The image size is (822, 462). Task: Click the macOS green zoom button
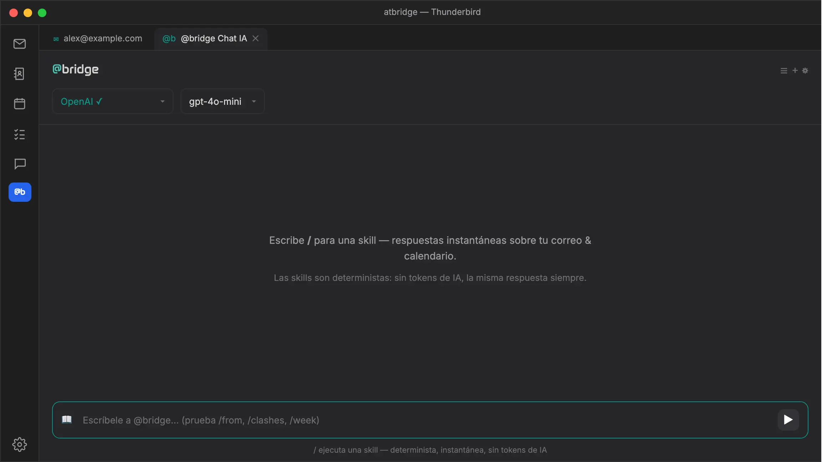(42, 13)
